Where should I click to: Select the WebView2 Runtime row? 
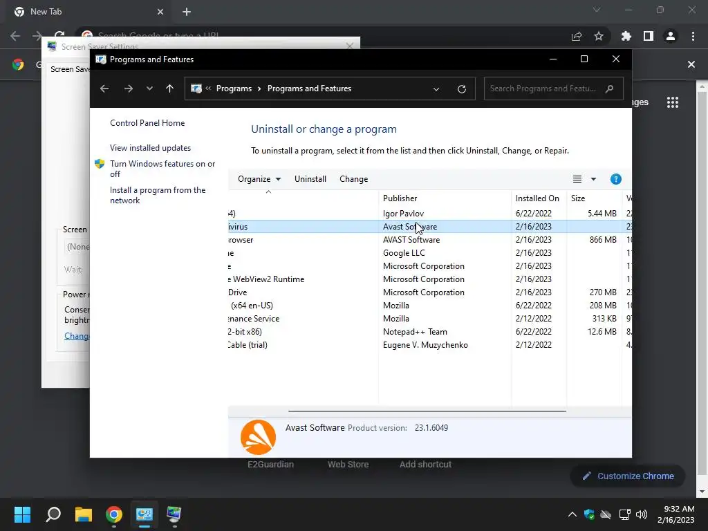coord(430,279)
